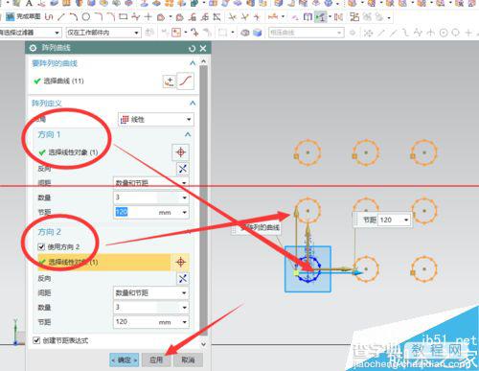
Task: Open the curve rule dropdown in selection bar
Action: 306,33
